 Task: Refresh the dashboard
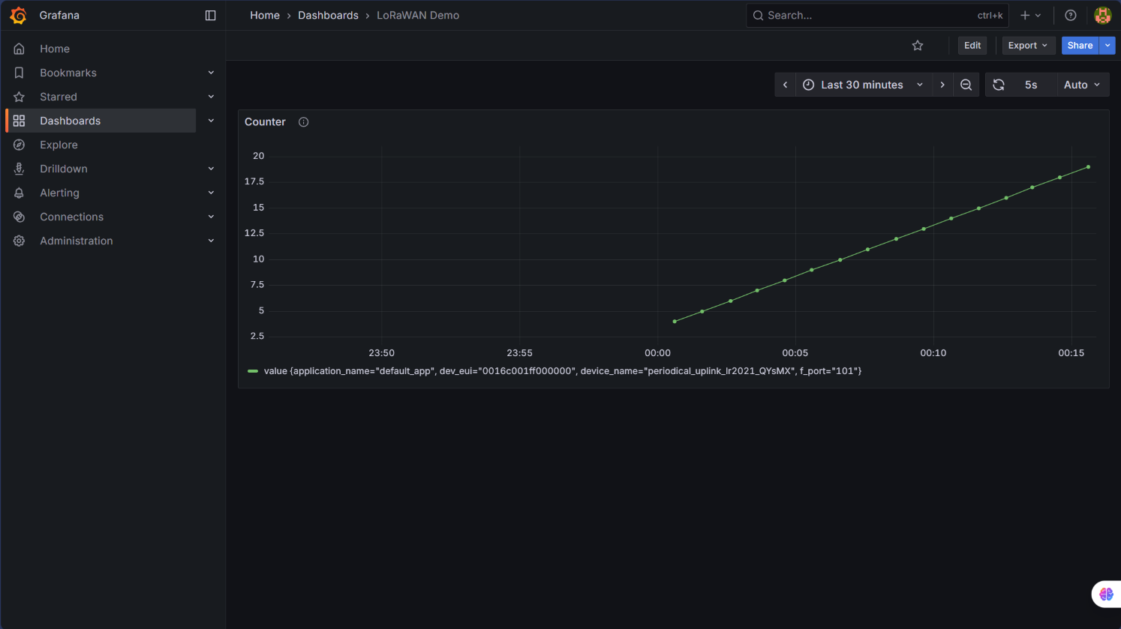click(999, 85)
